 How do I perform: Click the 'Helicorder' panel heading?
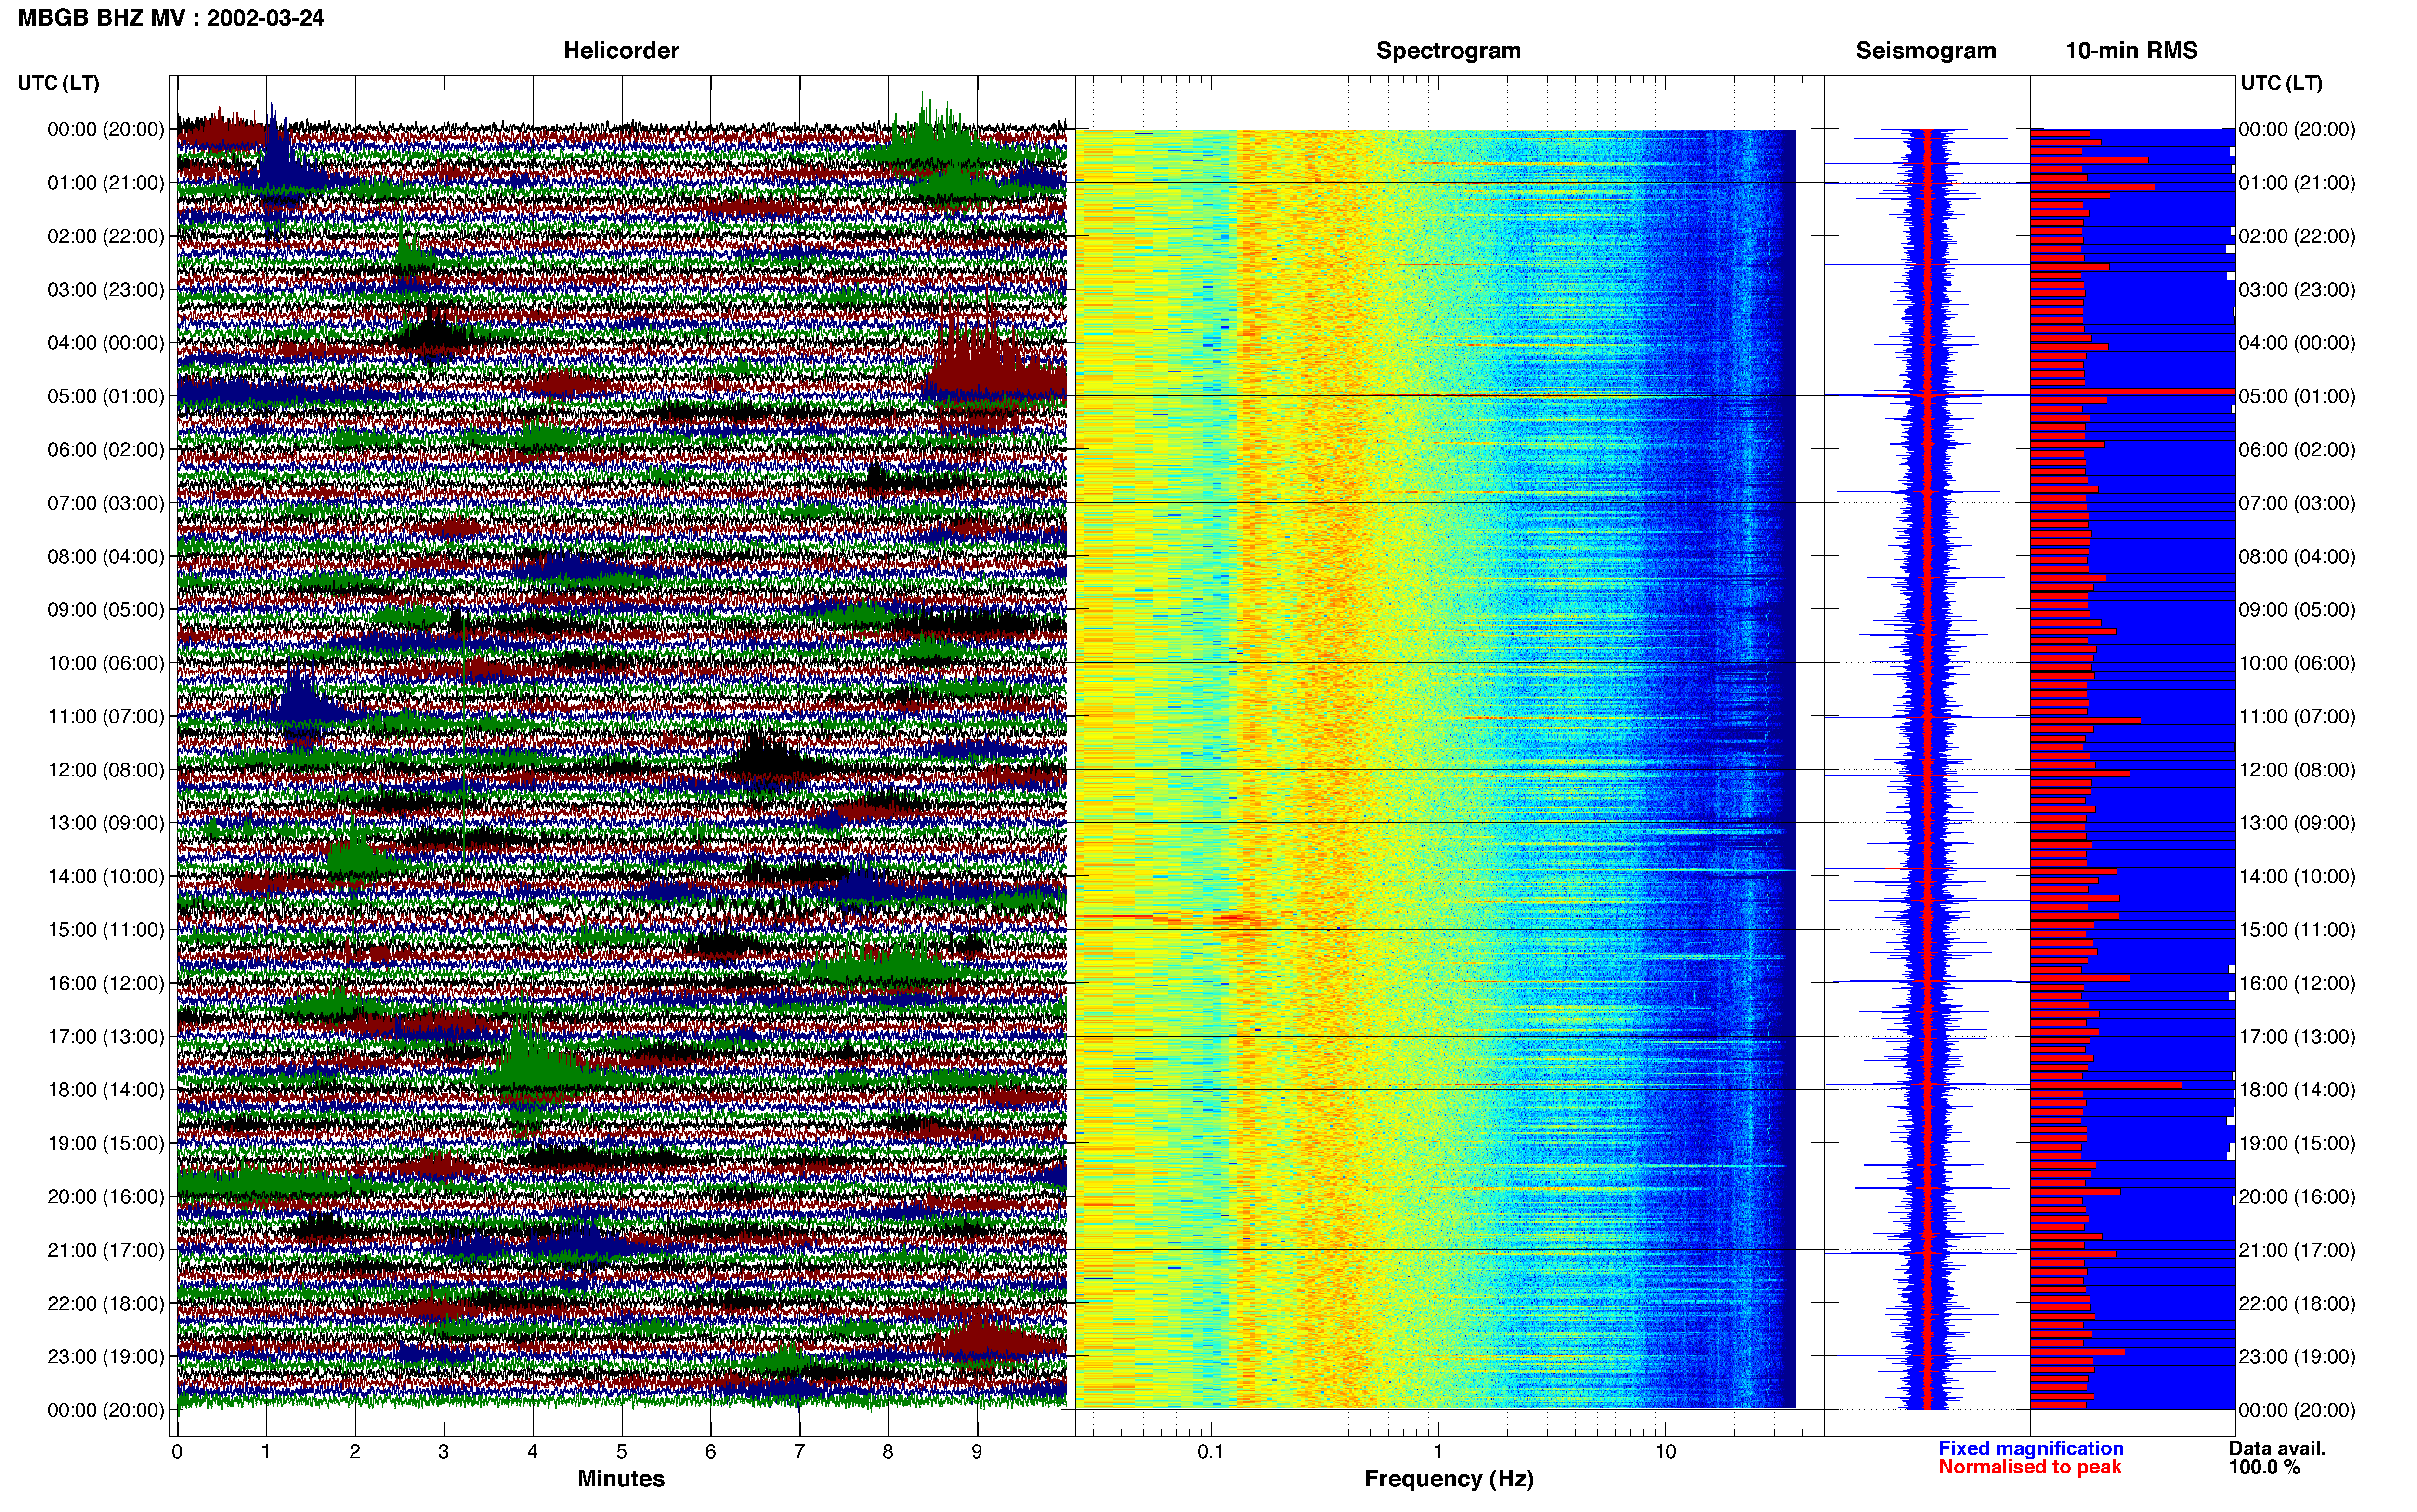pyautogui.click(x=621, y=51)
